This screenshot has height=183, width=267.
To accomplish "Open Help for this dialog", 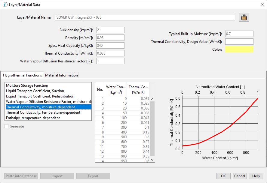I will (256, 176).
